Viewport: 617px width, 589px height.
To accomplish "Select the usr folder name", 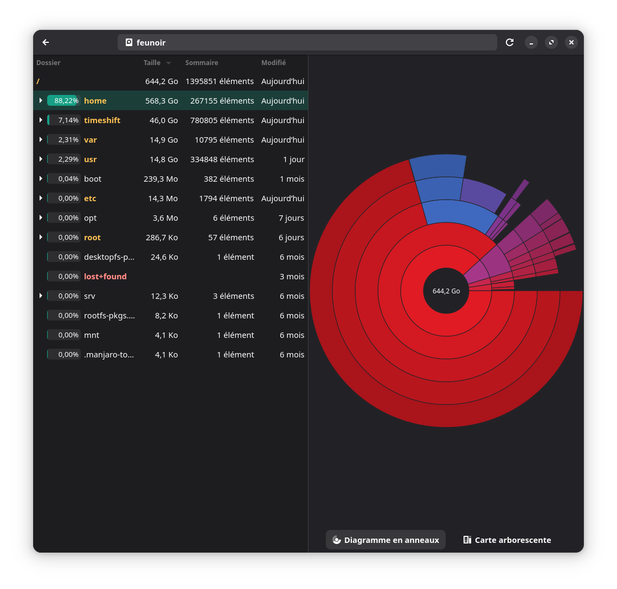I will coord(90,159).
